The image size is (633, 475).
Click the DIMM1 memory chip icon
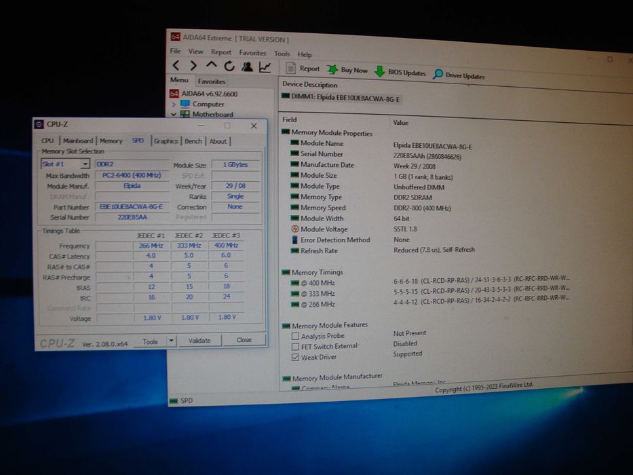click(x=286, y=96)
